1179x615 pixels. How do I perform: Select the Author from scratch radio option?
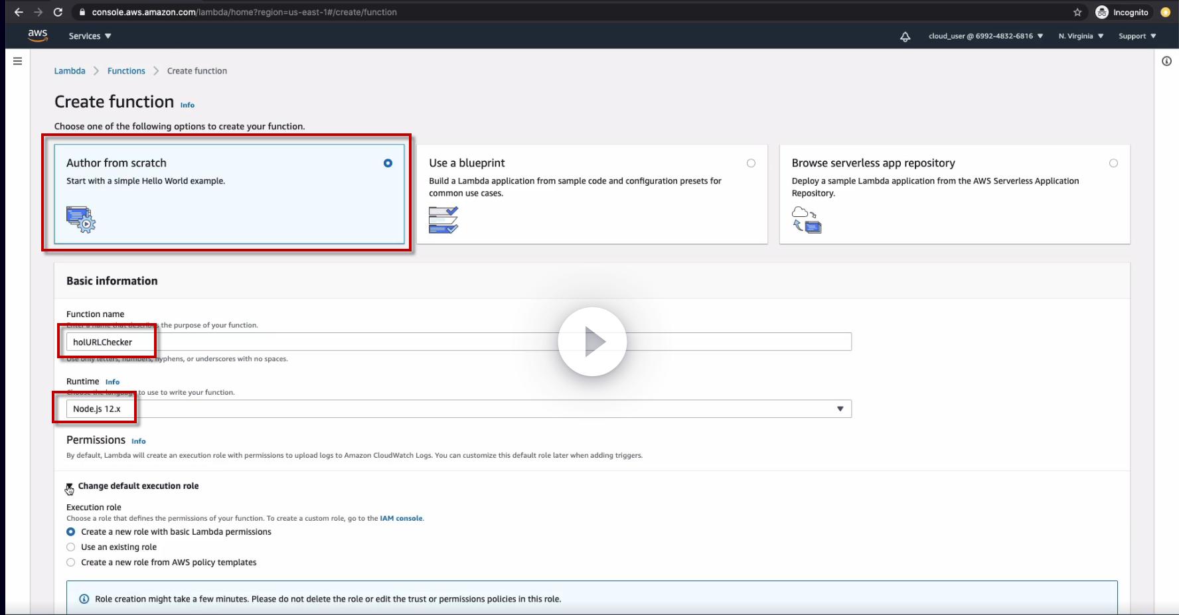click(x=388, y=163)
